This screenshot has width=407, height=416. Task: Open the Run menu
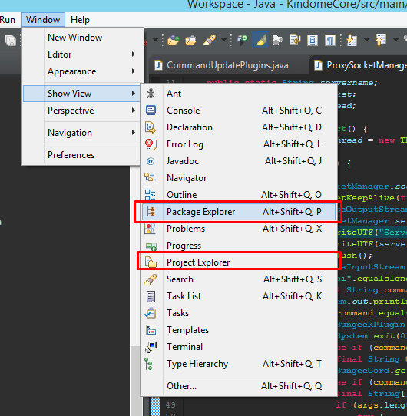click(8, 20)
